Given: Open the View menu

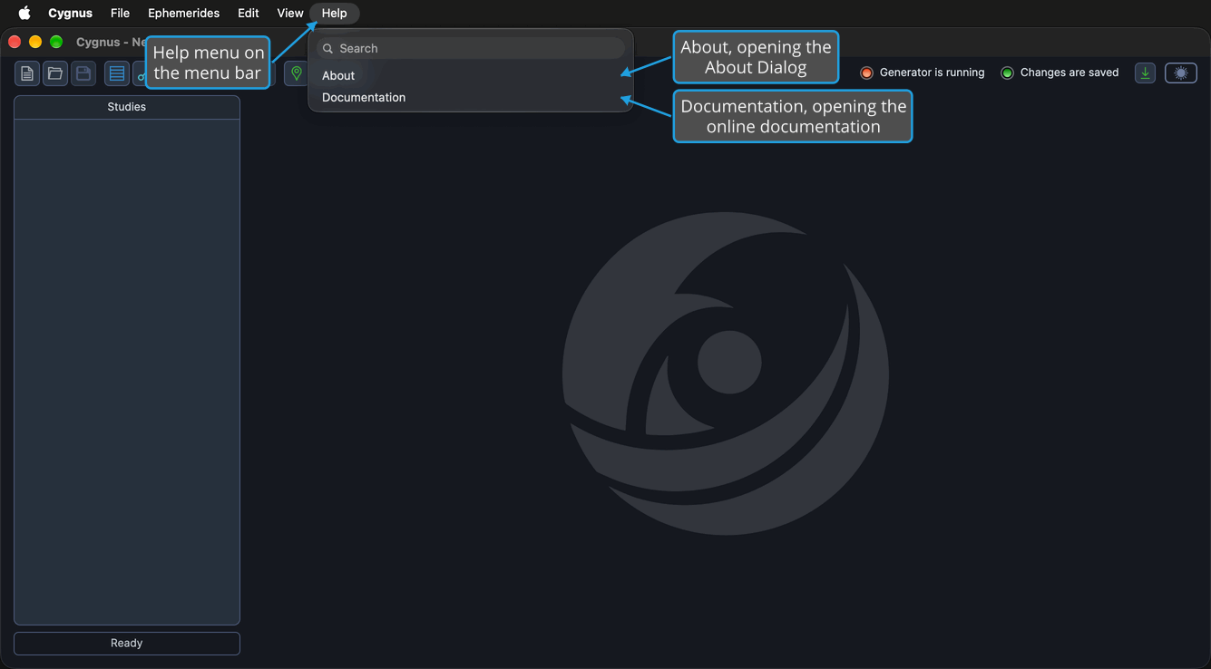Looking at the screenshot, I should click(x=290, y=13).
